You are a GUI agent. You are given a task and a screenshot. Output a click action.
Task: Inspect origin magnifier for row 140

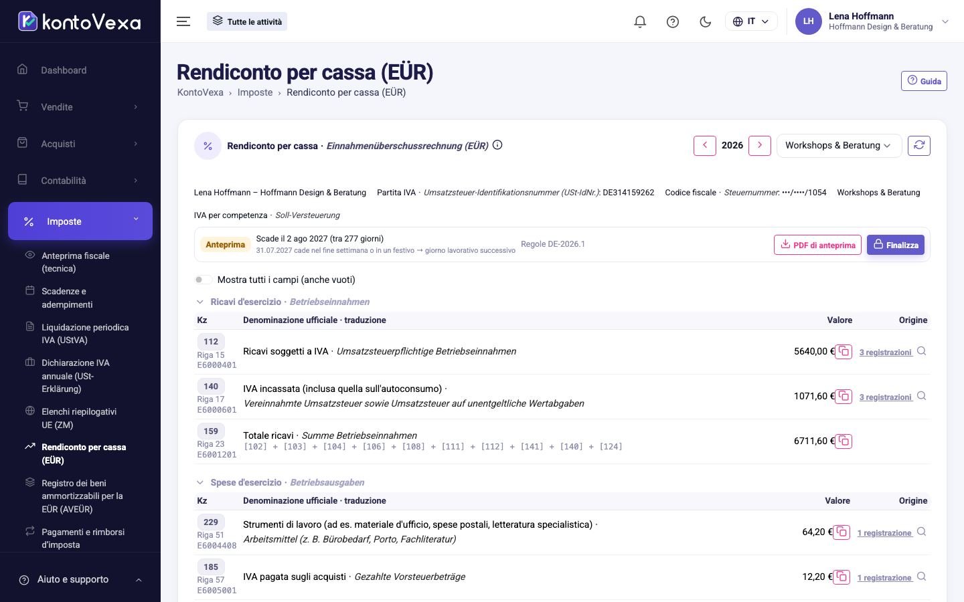922,396
